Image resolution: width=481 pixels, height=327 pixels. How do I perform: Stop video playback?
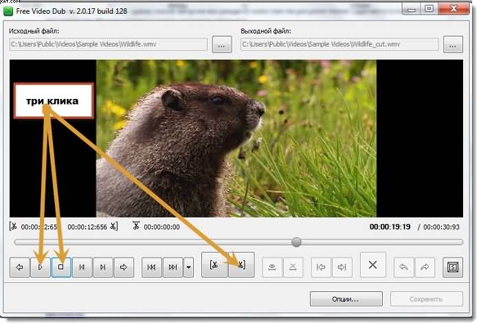pos(61,267)
